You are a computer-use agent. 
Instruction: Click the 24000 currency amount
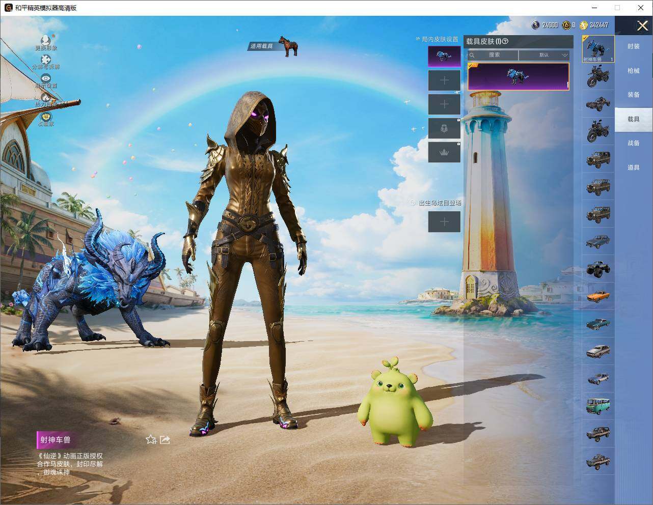coord(550,25)
